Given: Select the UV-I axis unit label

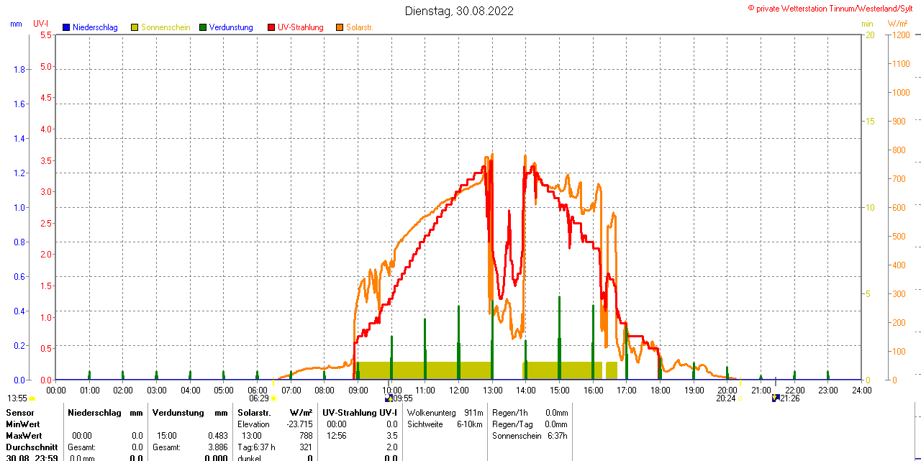Looking at the screenshot, I should (x=41, y=24).
